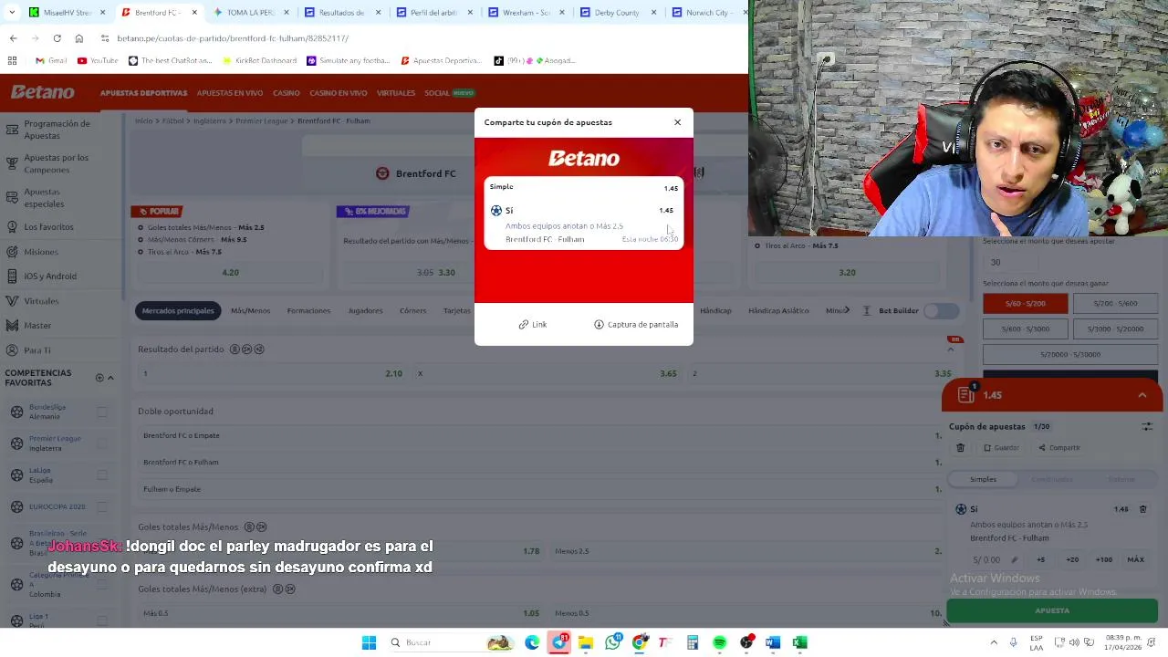Open Apuestas en Vivo section

[230, 93]
